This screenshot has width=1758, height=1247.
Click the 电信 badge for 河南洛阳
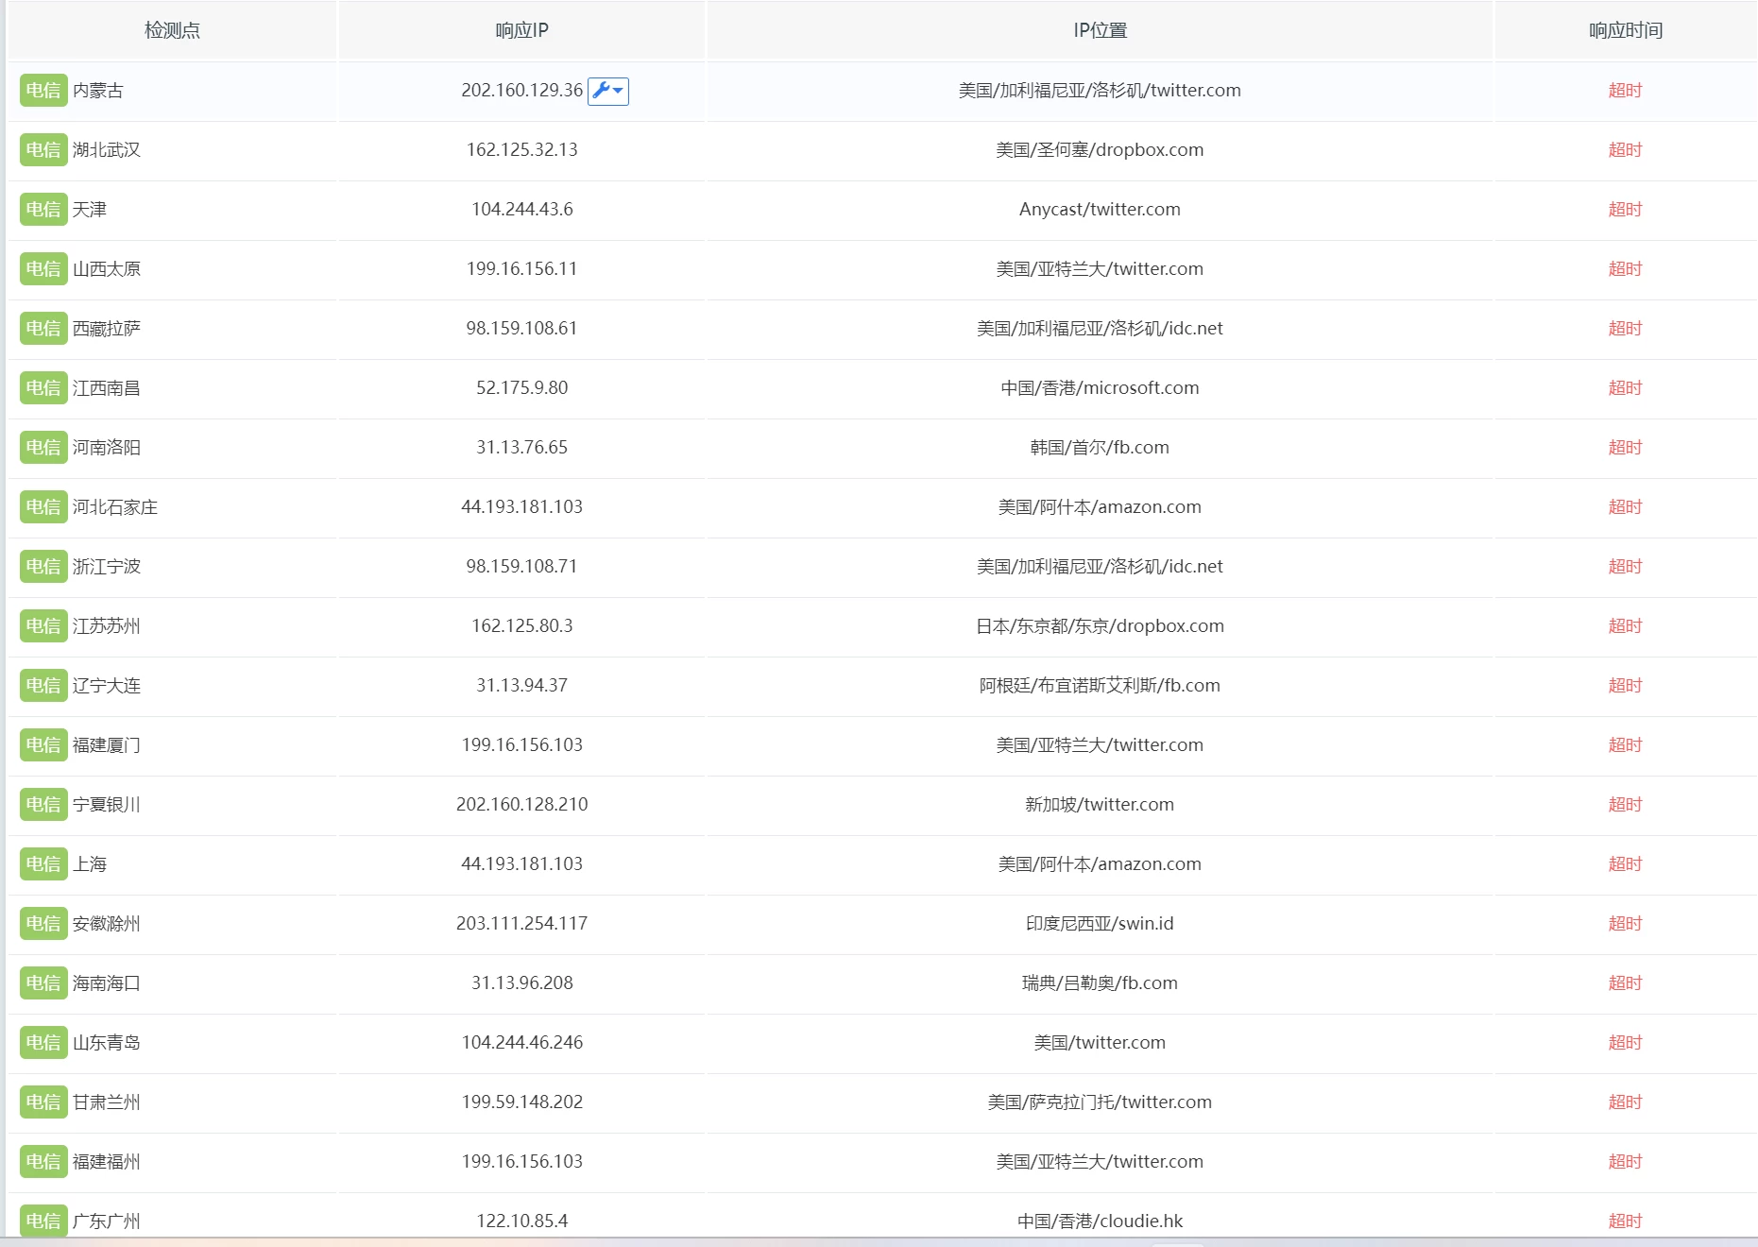(43, 448)
